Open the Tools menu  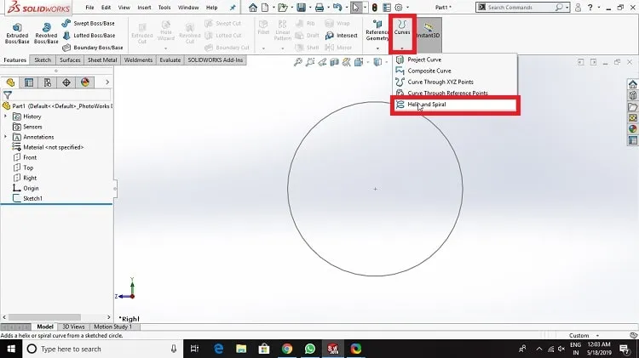click(164, 8)
